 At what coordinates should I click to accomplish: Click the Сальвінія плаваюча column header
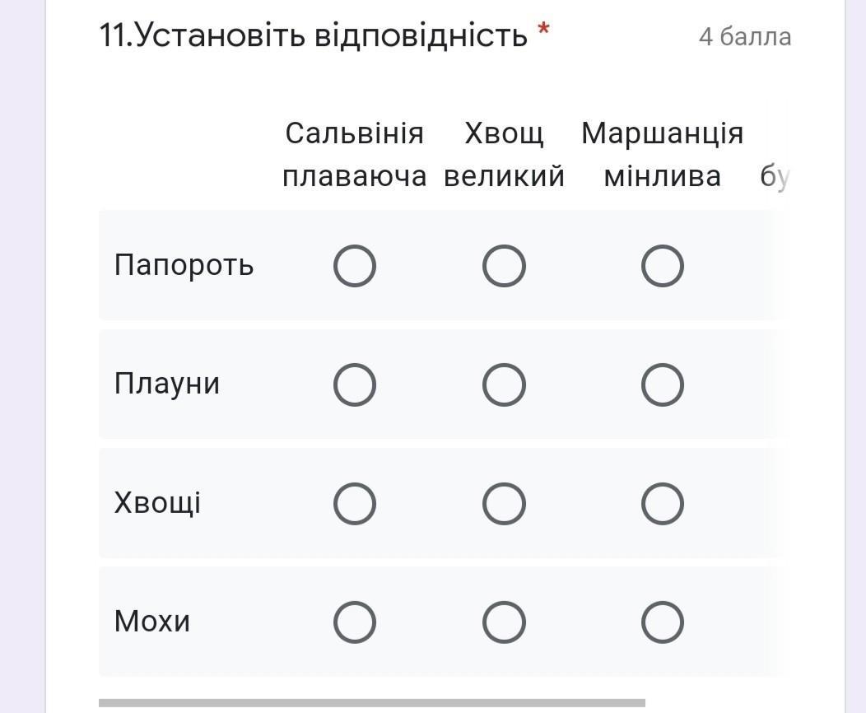click(x=355, y=154)
